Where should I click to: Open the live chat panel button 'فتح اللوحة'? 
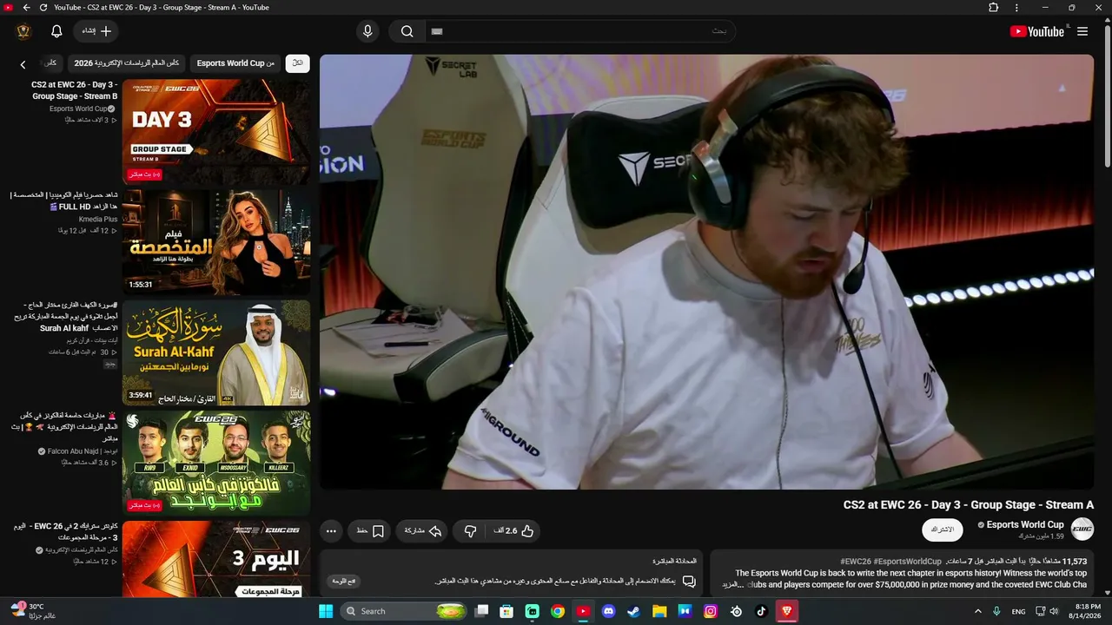(344, 581)
